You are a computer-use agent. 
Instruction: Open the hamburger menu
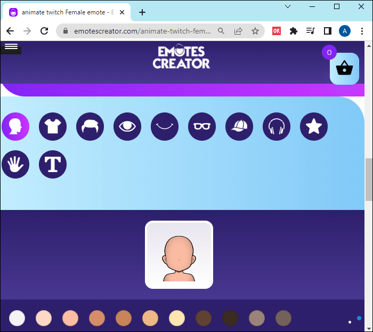pos(11,46)
